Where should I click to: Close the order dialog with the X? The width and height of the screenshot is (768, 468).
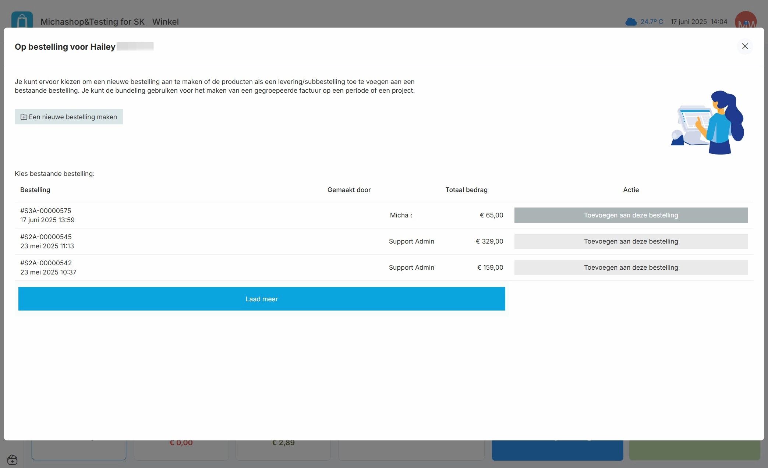pos(744,46)
